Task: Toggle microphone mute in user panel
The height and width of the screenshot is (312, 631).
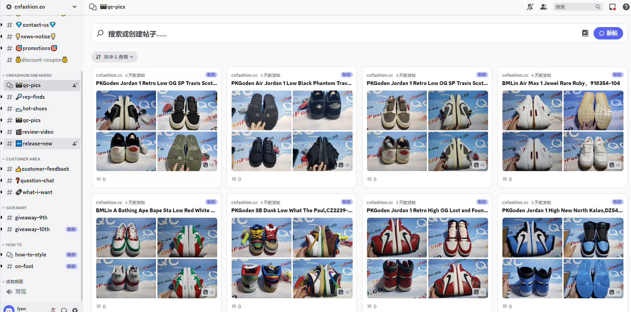Action: pos(53,310)
